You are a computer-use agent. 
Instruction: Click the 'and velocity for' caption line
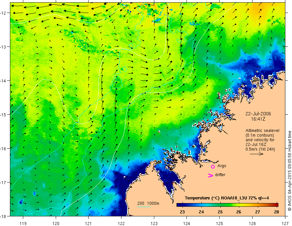260,140
